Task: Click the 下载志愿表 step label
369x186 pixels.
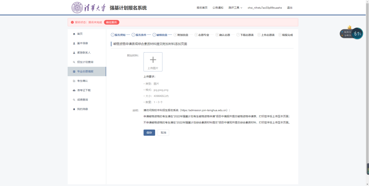Action: click(x=247, y=35)
